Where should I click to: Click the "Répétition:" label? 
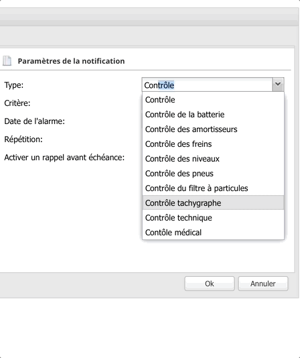coord(23,139)
